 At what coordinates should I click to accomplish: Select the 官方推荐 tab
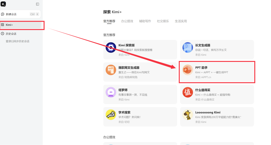tap(109, 21)
